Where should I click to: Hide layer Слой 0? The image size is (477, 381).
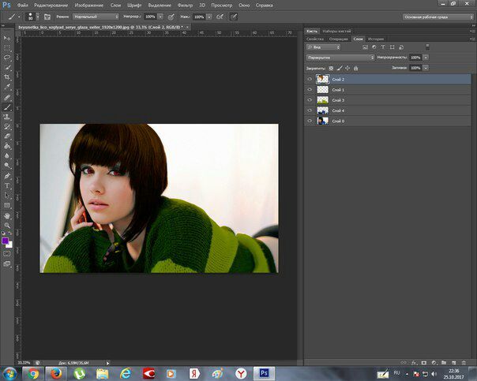point(310,121)
